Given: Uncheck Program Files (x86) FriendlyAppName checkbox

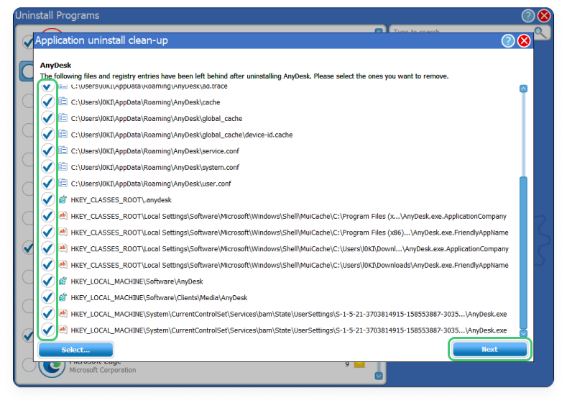Looking at the screenshot, I should point(47,233).
